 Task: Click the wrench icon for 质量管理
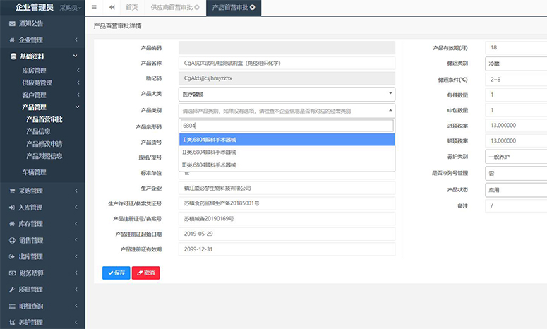point(12,289)
